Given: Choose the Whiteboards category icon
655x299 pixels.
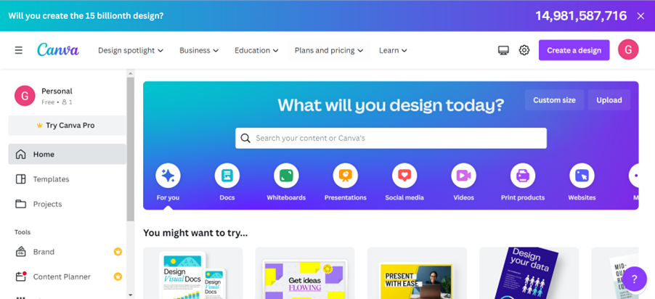Looking at the screenshot, I should click(x=286, y=176).
